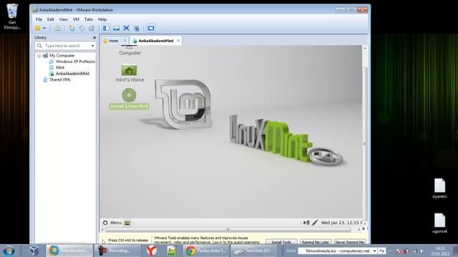Take a snapshot of the virtual machine
Viewport: 458px width, 257px height.
coord(72,29)
